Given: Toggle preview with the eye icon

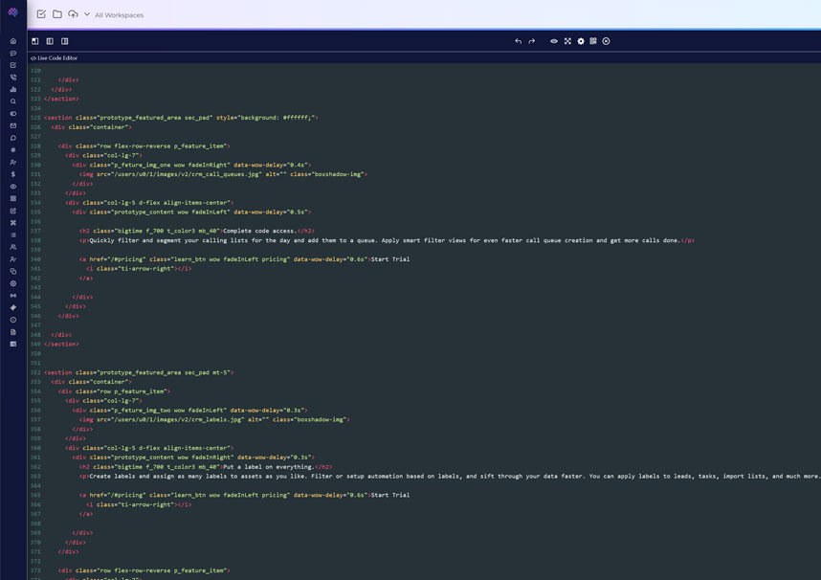Looking at the screenshot, I should [554, 41].
